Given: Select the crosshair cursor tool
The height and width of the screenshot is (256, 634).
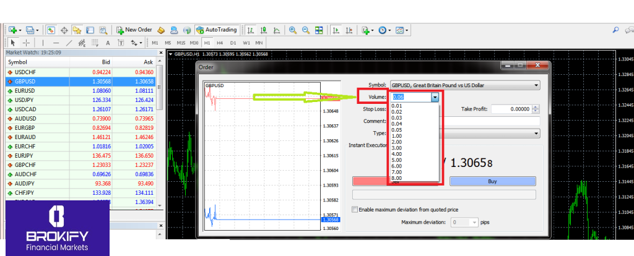Looking at the screenshot, I should click(26, 43).
